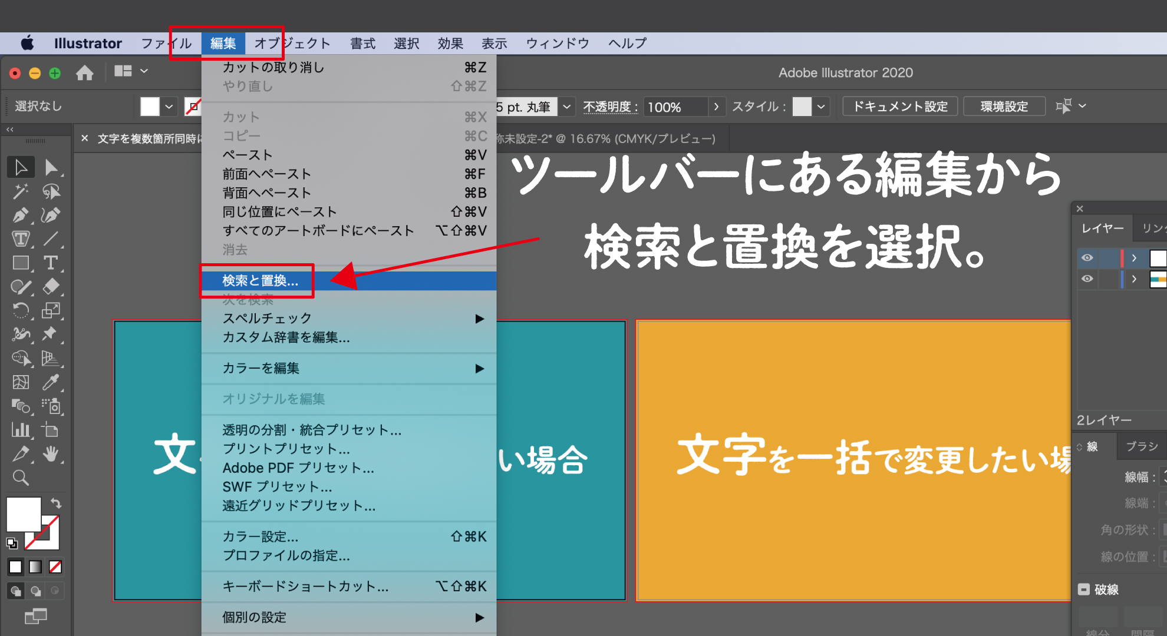
Task: Select the Direct Selection tool
Action: (x=51, y=168)
